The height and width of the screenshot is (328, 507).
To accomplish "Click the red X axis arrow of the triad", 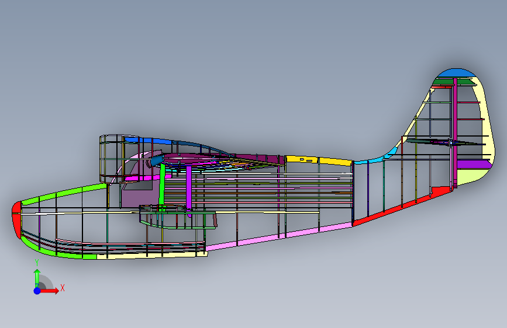I will click(50, 291).
